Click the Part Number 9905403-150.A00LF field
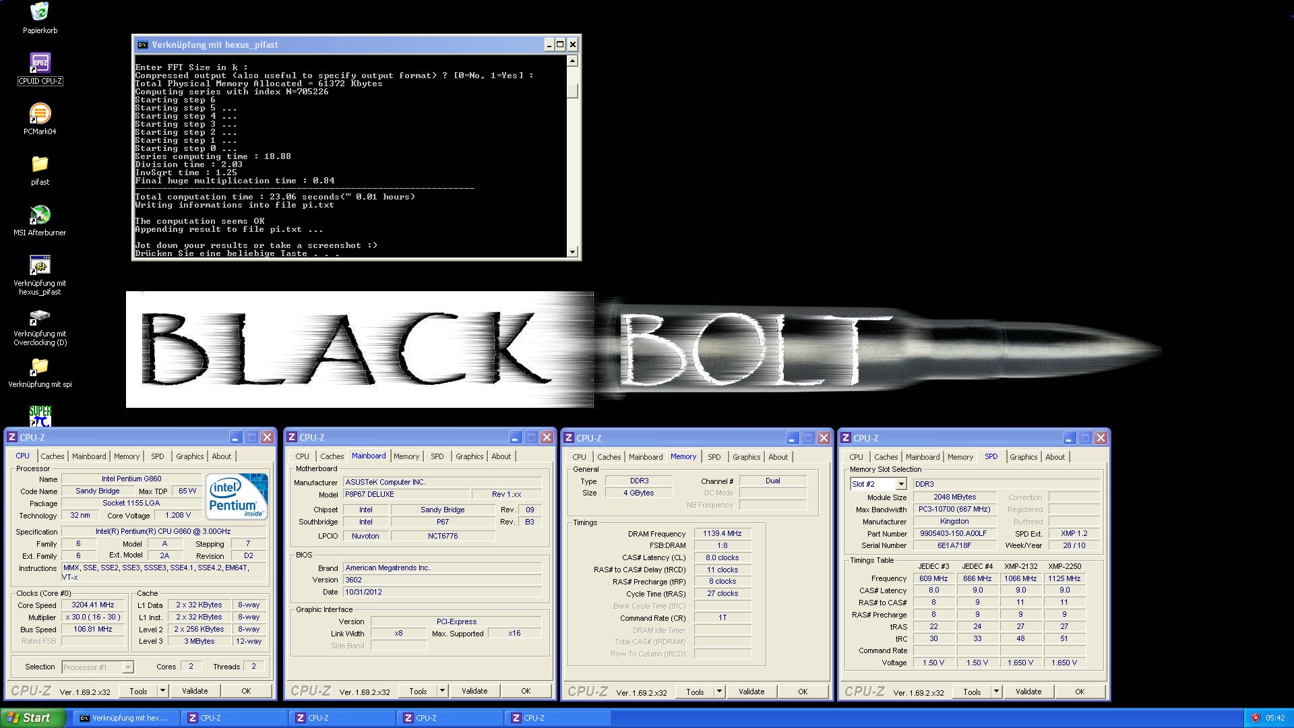This screenshot has height=728, width=1294. (x=954, y=534)
